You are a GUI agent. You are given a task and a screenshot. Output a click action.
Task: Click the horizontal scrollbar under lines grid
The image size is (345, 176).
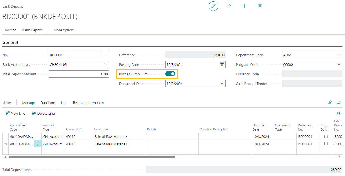92,157
